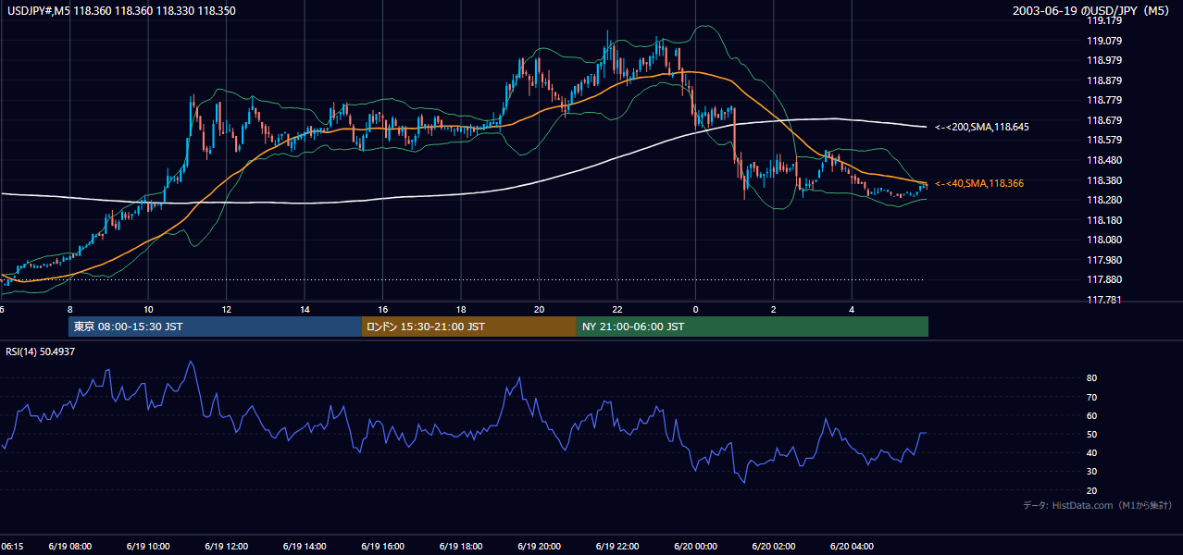The height and width of the screenshot is (555, 1183).
Task: Click the '6/19 20:00' date label at the bottom
Action: click(x=539, y=547)
